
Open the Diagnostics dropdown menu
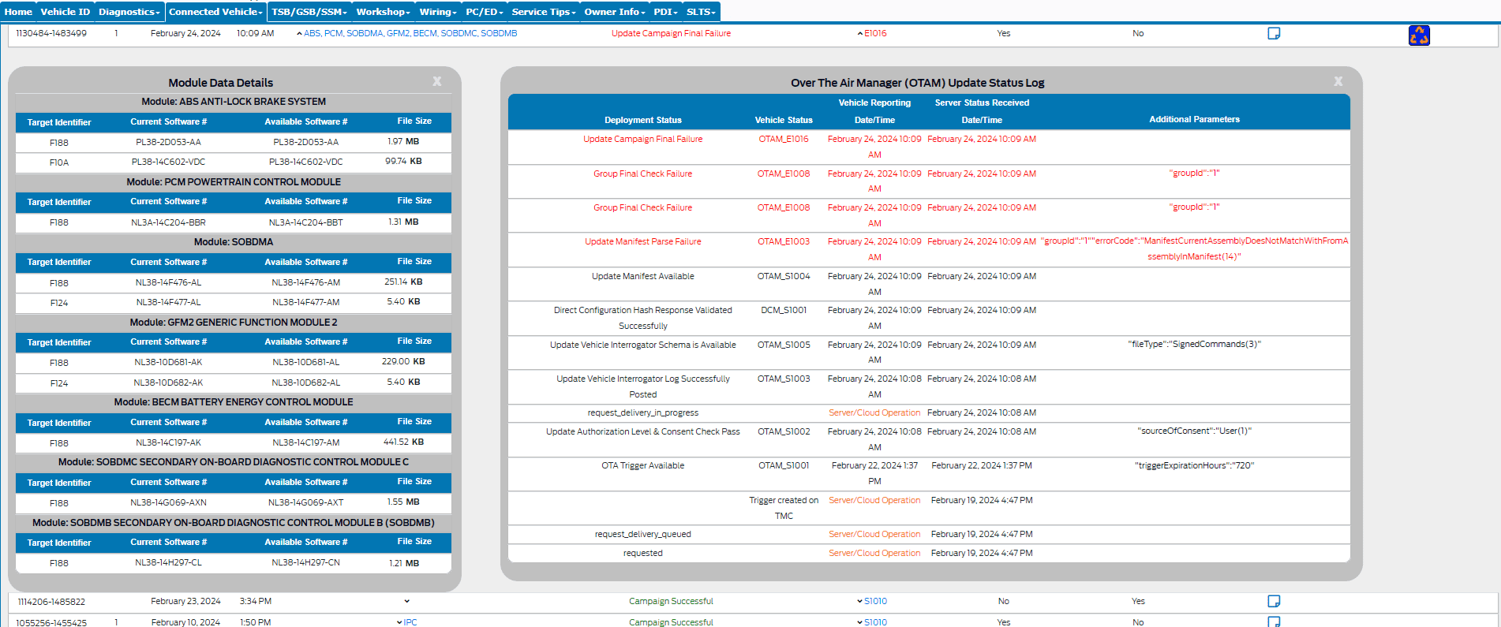click(129, 12)
